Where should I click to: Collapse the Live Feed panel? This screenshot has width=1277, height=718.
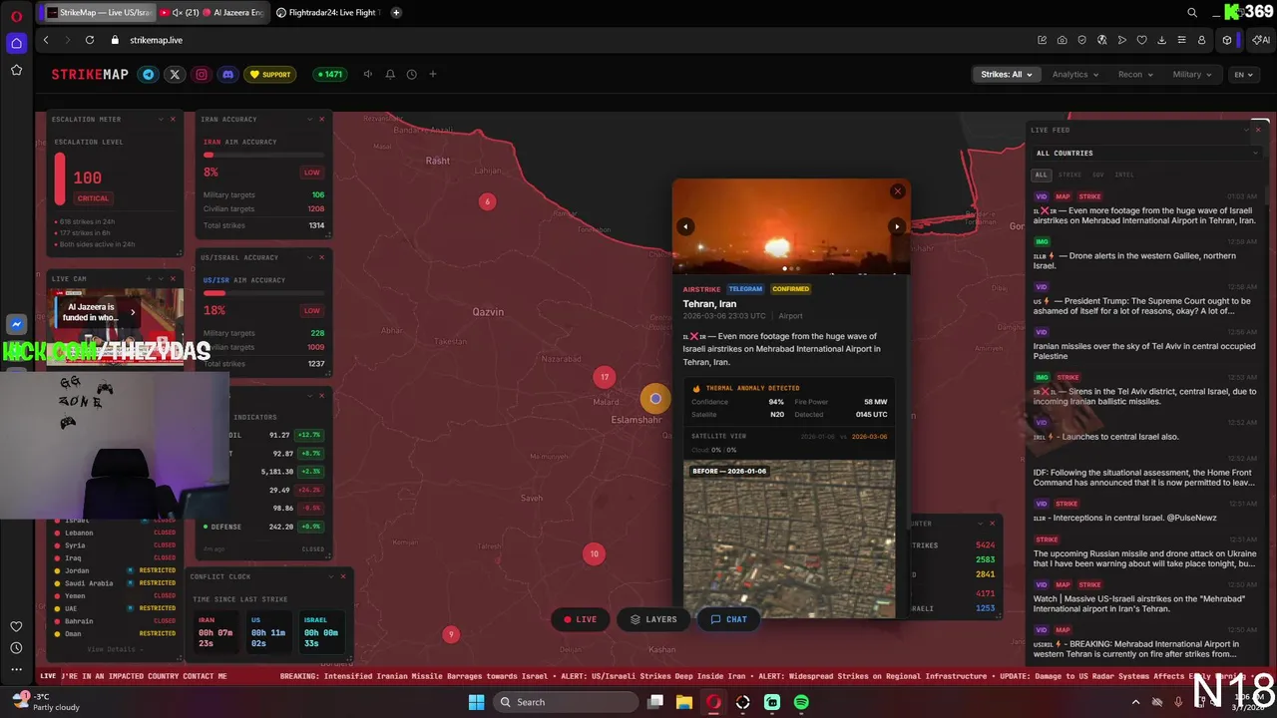(1245, 130)
